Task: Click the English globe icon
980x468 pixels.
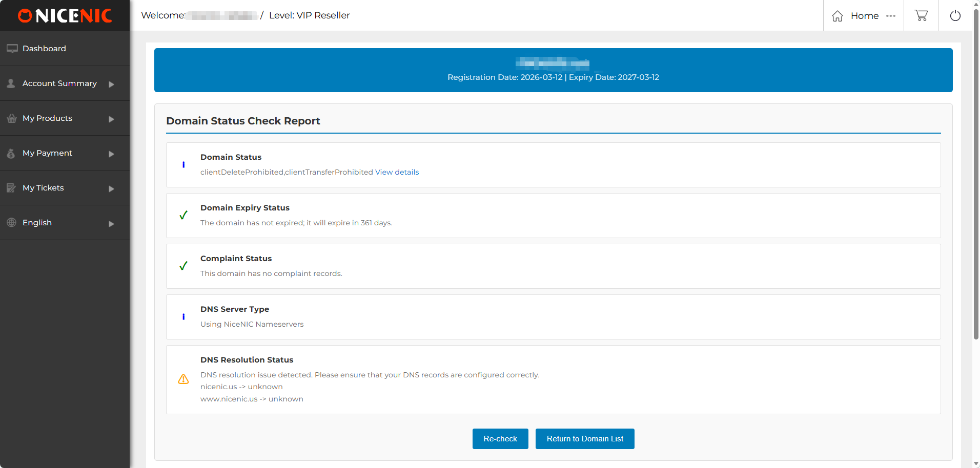Action: tap(11, 223)
